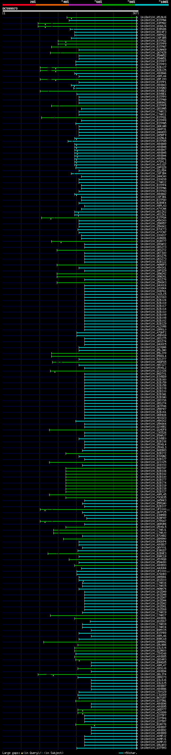Screen dimensions: 171x755
Task: Click the cyan =50char. scale legend
Action: 127,753
